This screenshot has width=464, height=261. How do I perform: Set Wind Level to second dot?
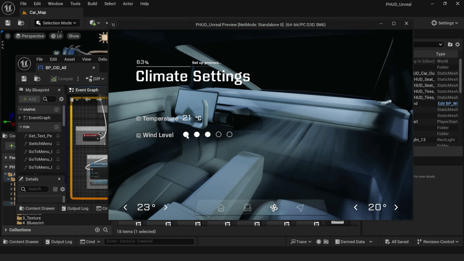[x=197, y=134]
